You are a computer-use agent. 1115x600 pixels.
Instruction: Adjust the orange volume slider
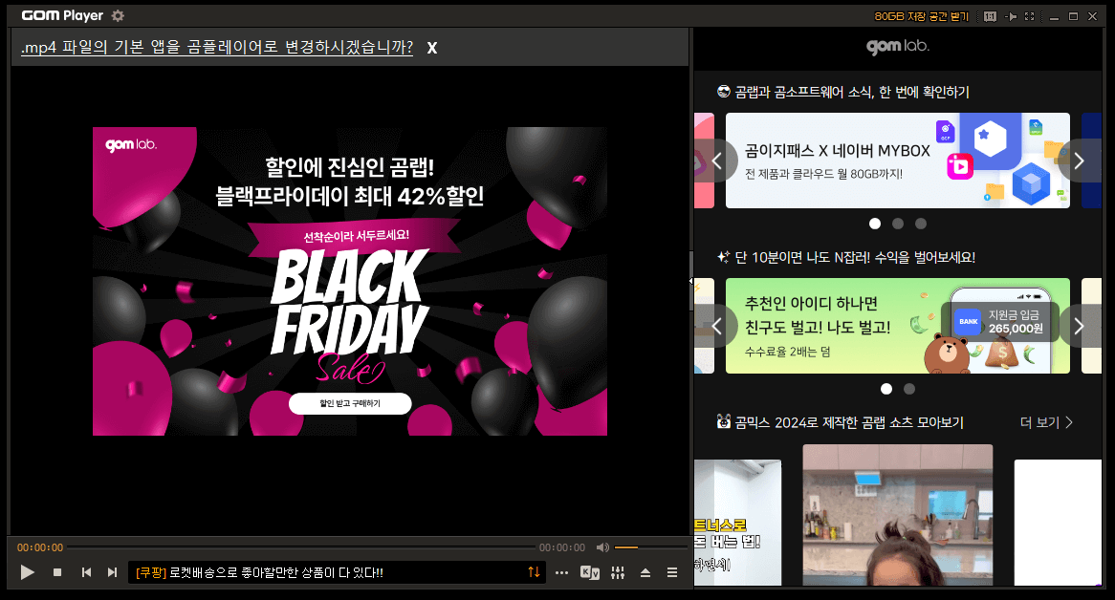(649, 547)
